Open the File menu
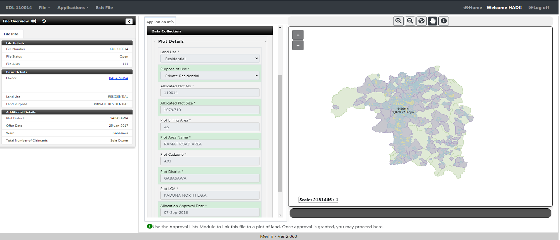This screenshot has height=240, width=560. [44, 7]
